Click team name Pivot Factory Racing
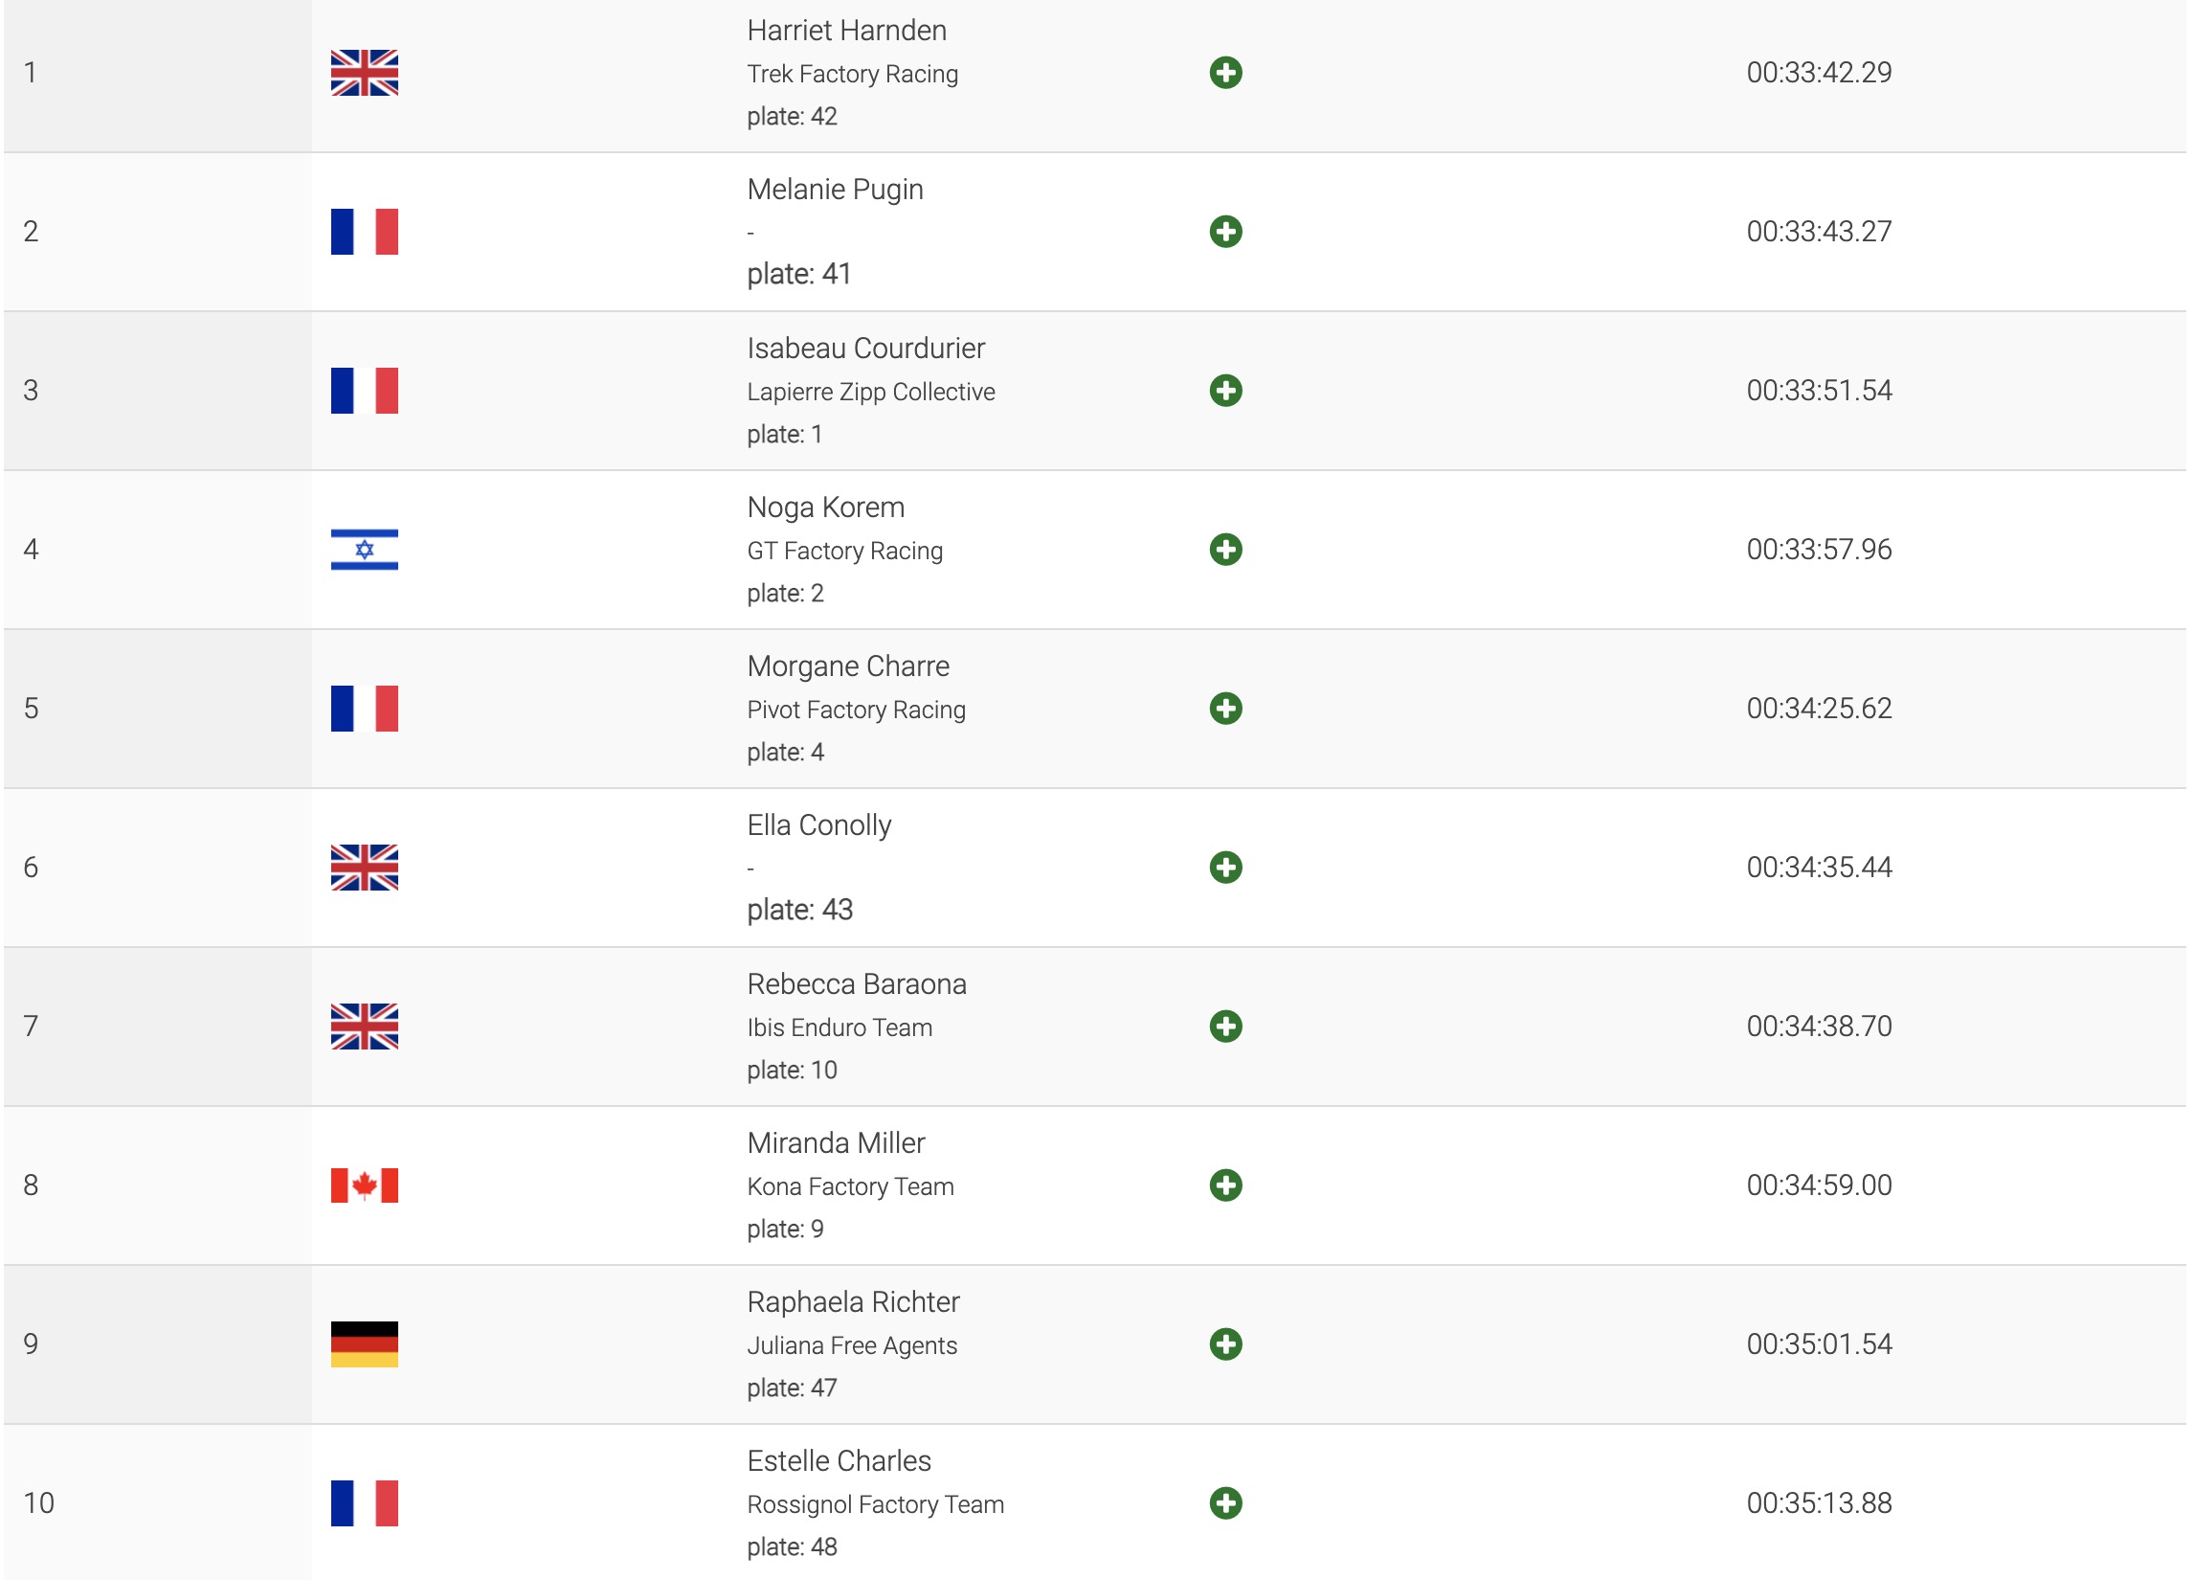 855,711
